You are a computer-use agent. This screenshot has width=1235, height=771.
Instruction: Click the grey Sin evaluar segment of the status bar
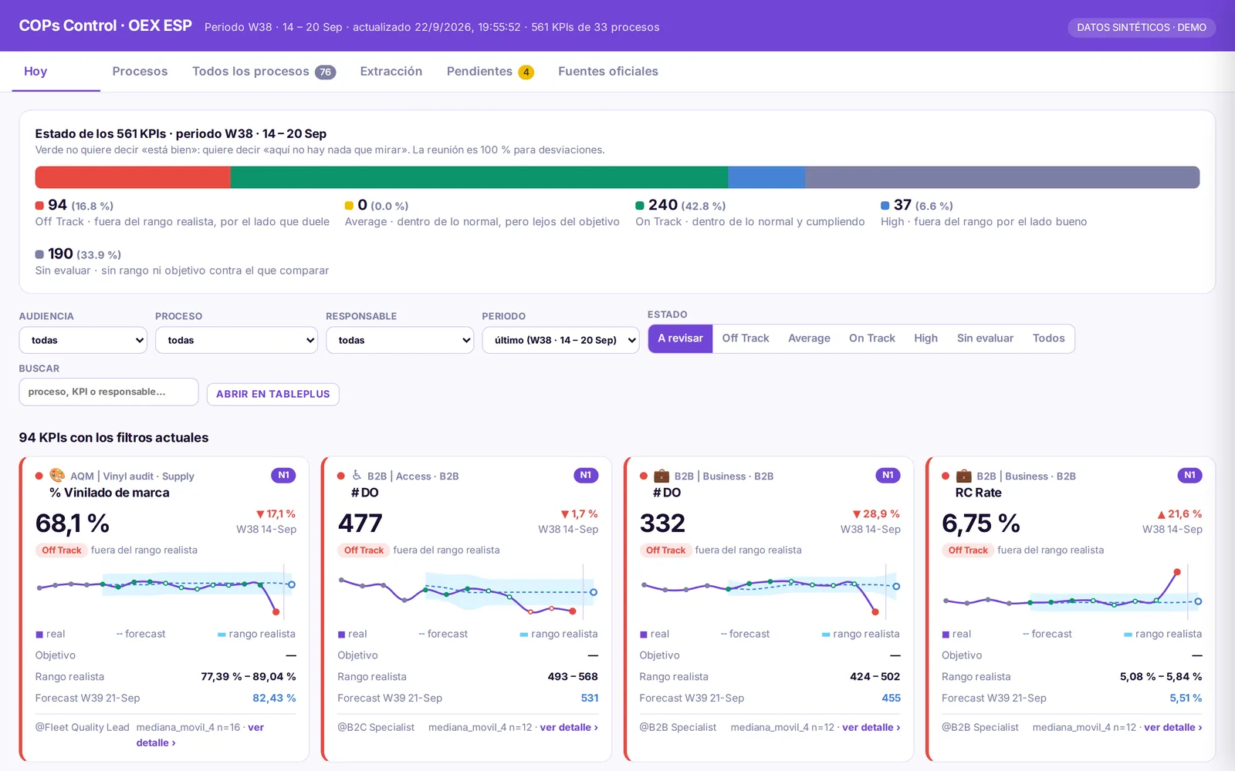point(1002,177)
